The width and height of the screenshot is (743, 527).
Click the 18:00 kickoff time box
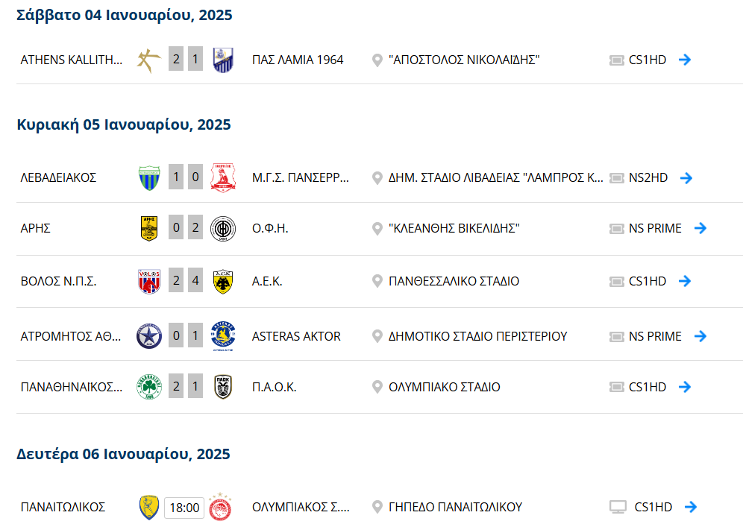tap(184, 508)
